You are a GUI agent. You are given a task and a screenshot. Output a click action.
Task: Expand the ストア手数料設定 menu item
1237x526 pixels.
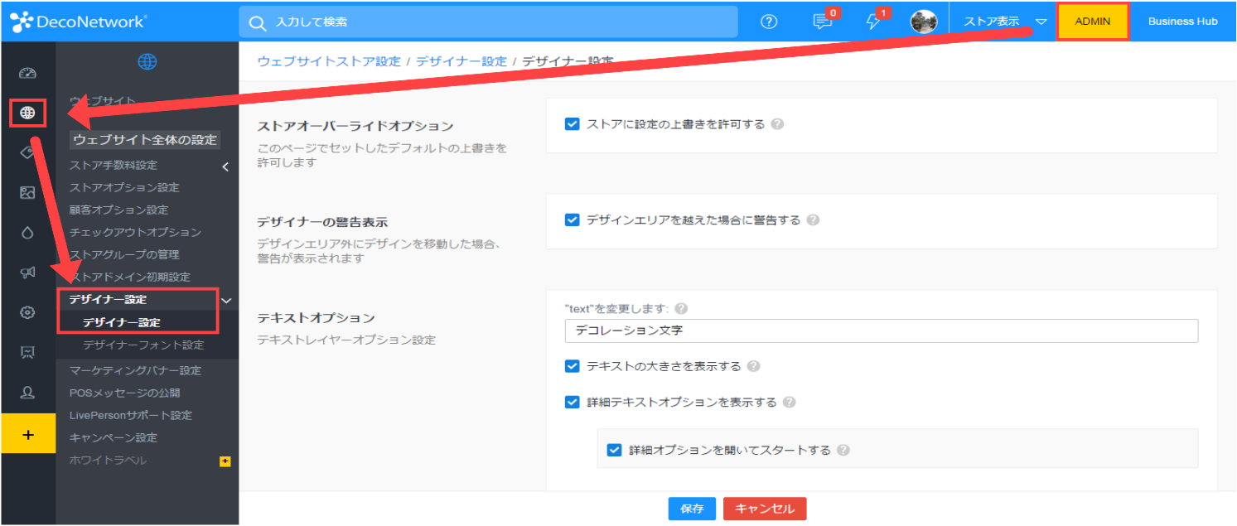225,166
